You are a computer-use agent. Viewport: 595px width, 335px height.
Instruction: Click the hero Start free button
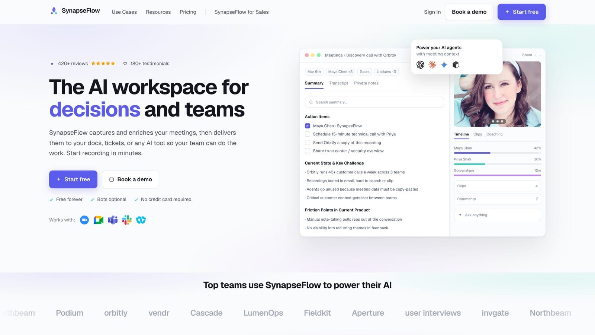73,179
